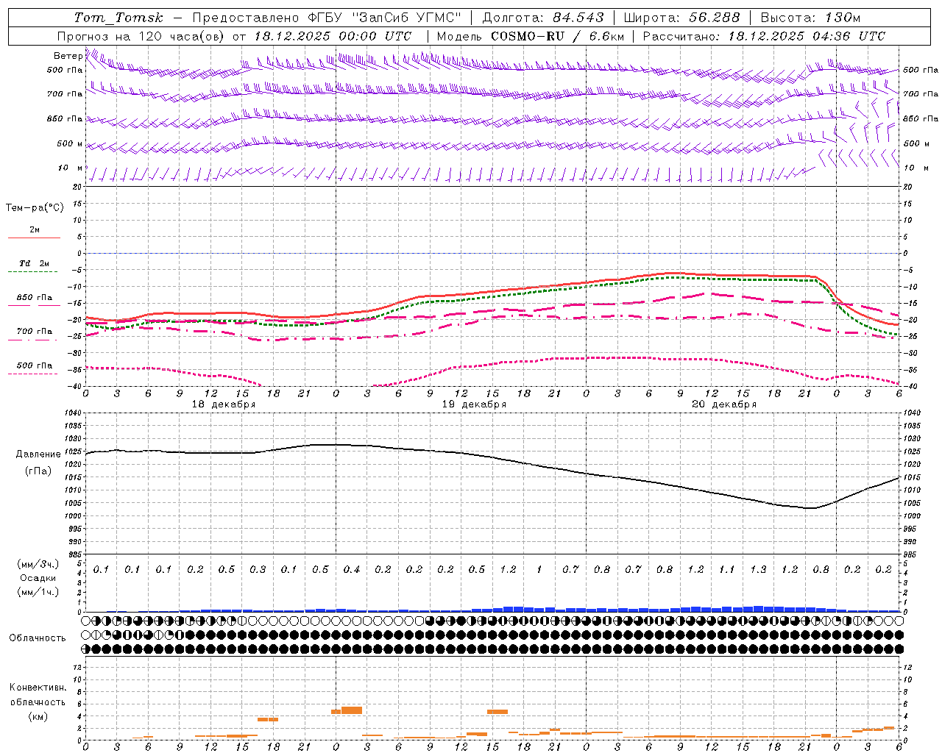Click the "1.3" precipitation value

point(758,569)
